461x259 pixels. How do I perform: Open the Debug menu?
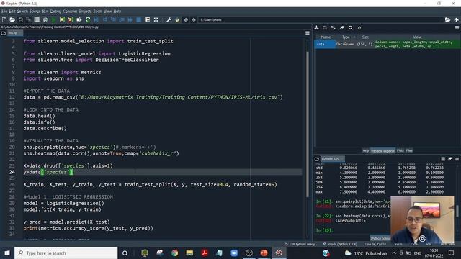coord(55,12)
